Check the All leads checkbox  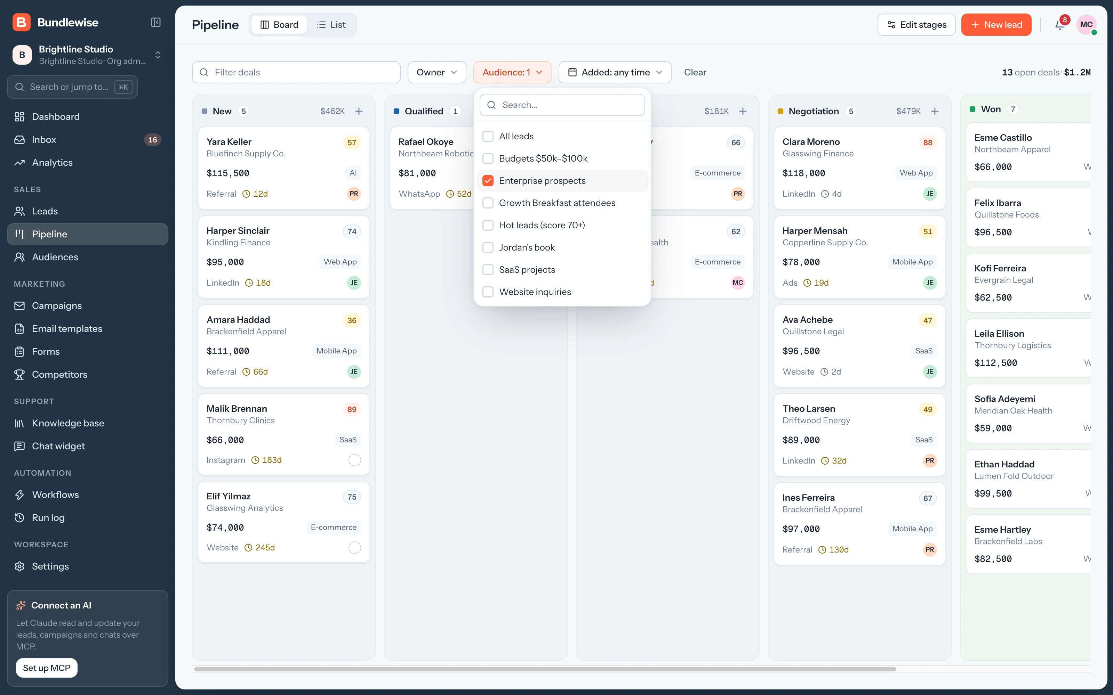coord(488,137)
